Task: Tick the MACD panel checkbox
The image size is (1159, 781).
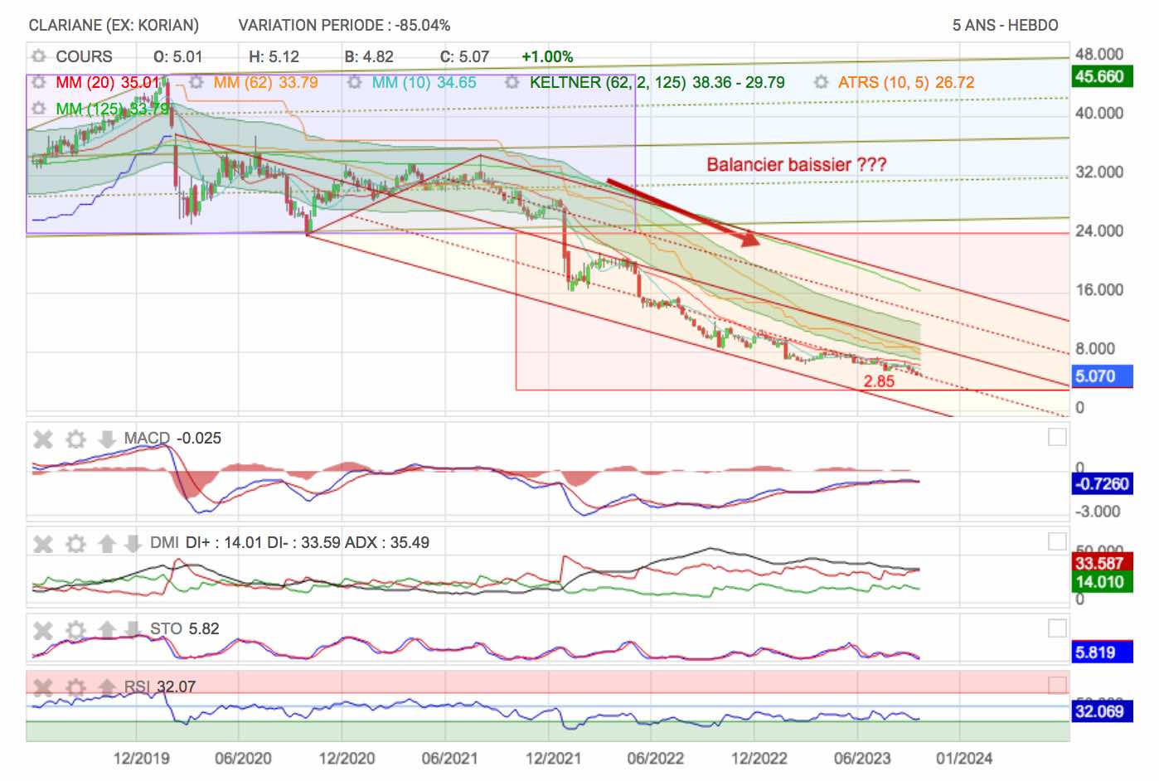Action: click(1057, 436)
